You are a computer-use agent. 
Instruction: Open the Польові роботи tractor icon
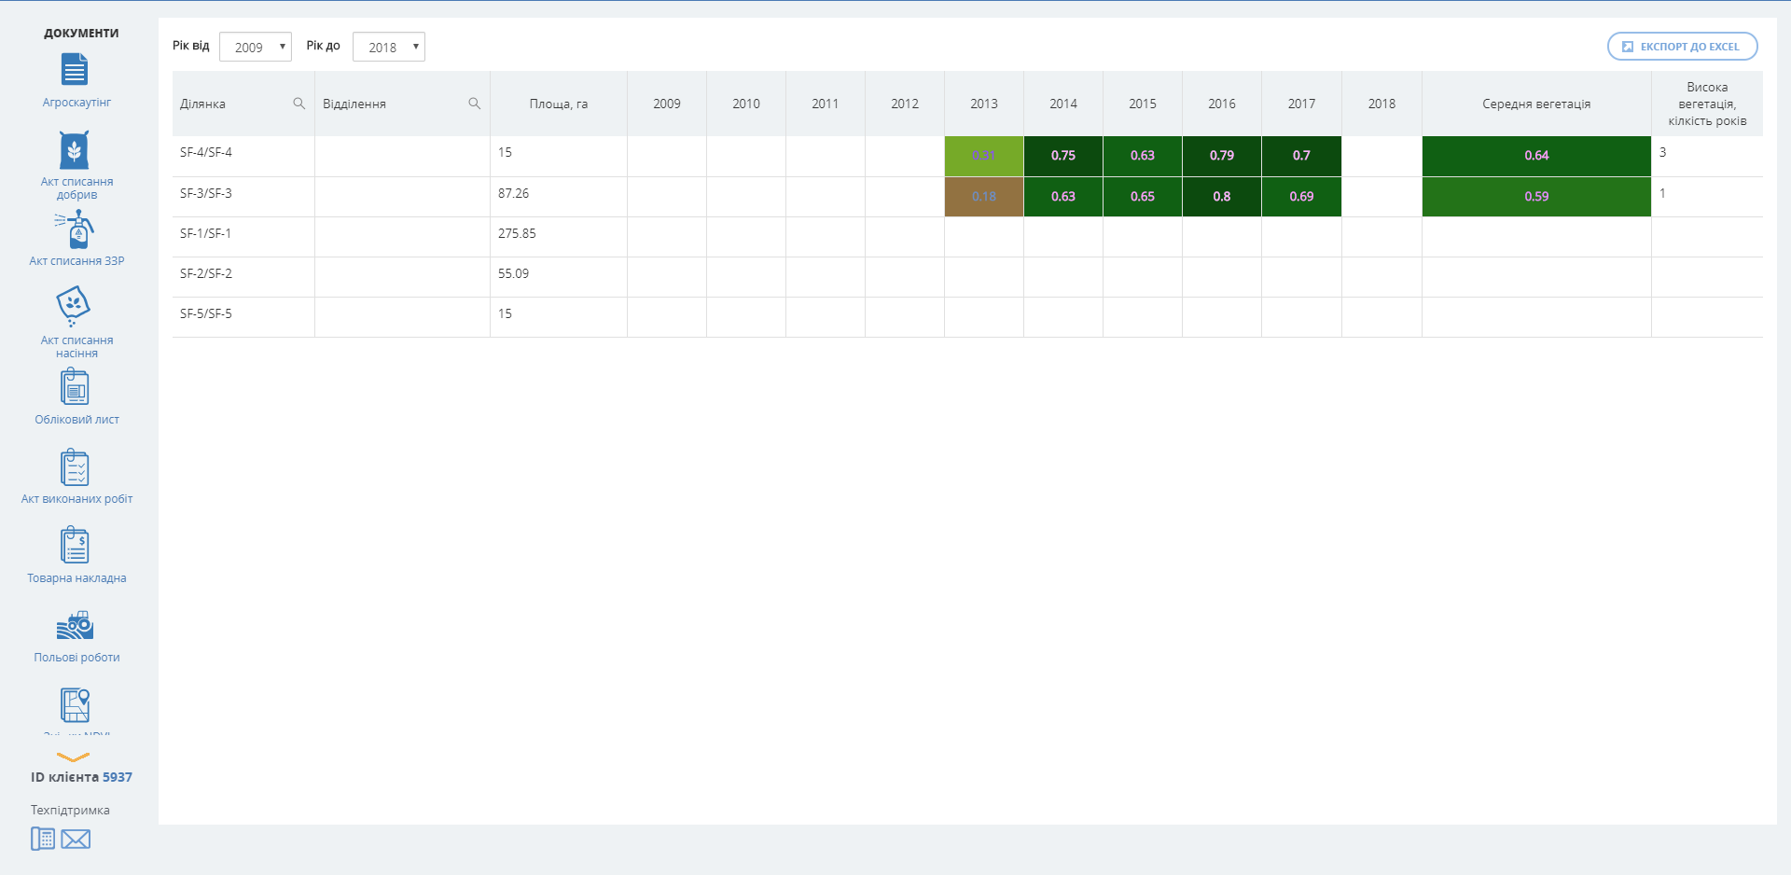[x=75, y=626]
